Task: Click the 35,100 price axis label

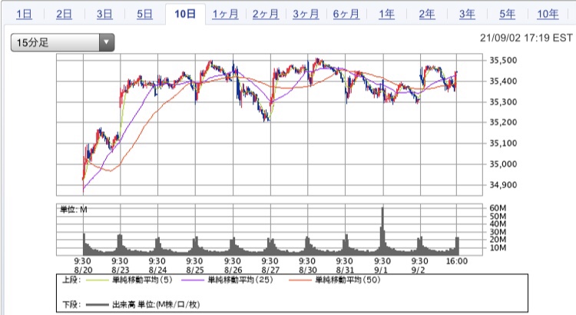Action: [x=503, y=144]
